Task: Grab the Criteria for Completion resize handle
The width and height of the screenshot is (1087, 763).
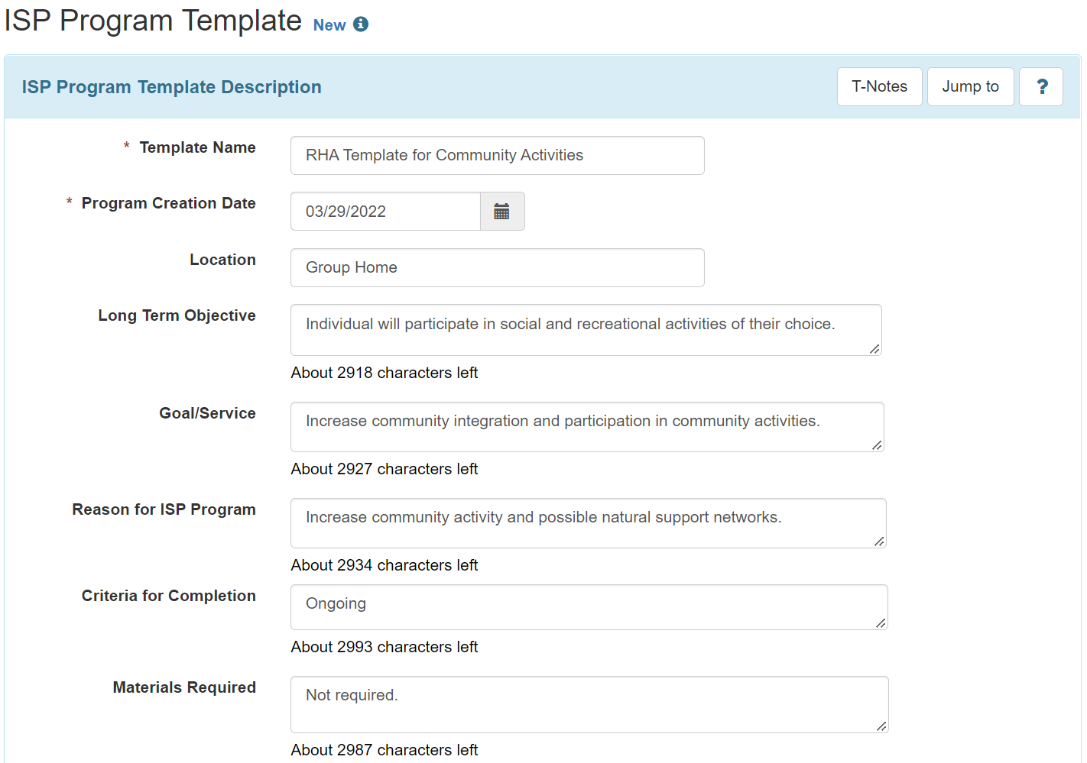Action: 881,623
